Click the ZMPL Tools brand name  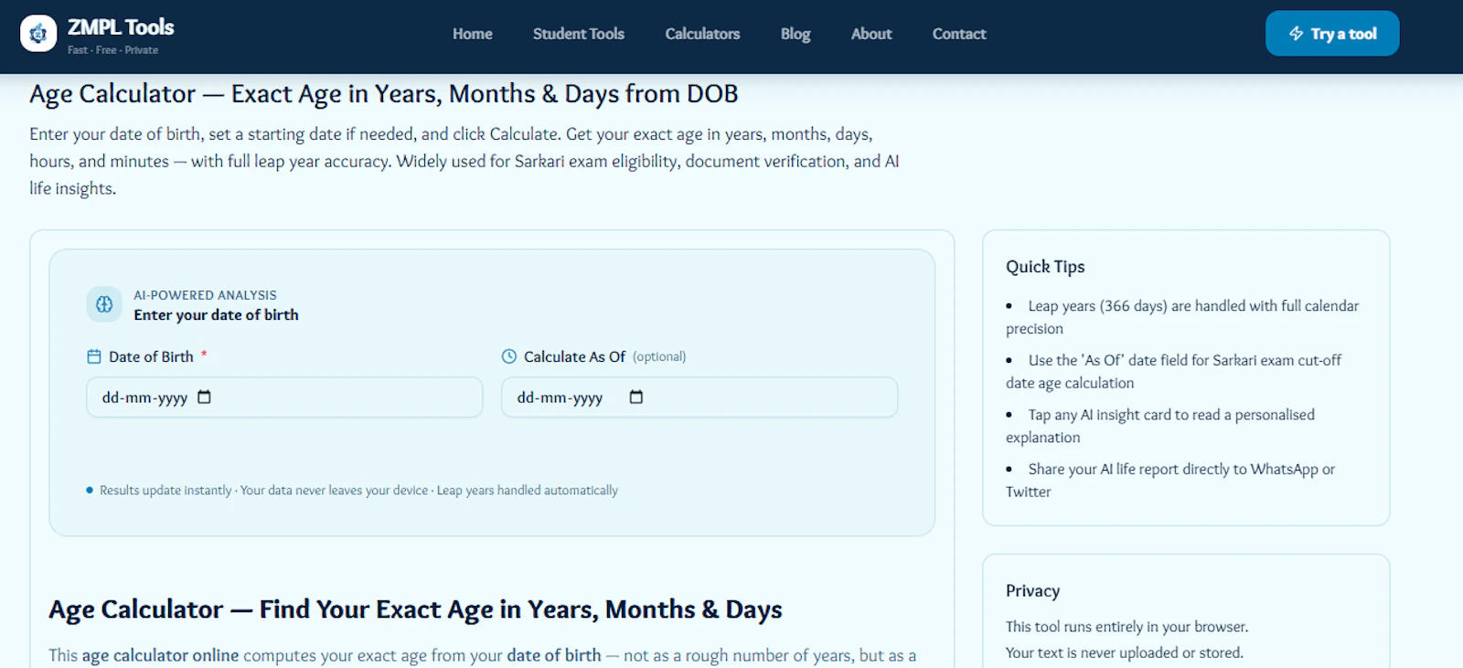click(121, 27)
